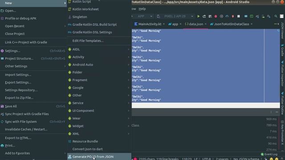The height and width of the screenshot is (160, 285).
Task: Click Sync Project with Gradle Files
Action: tap(33, 114)
